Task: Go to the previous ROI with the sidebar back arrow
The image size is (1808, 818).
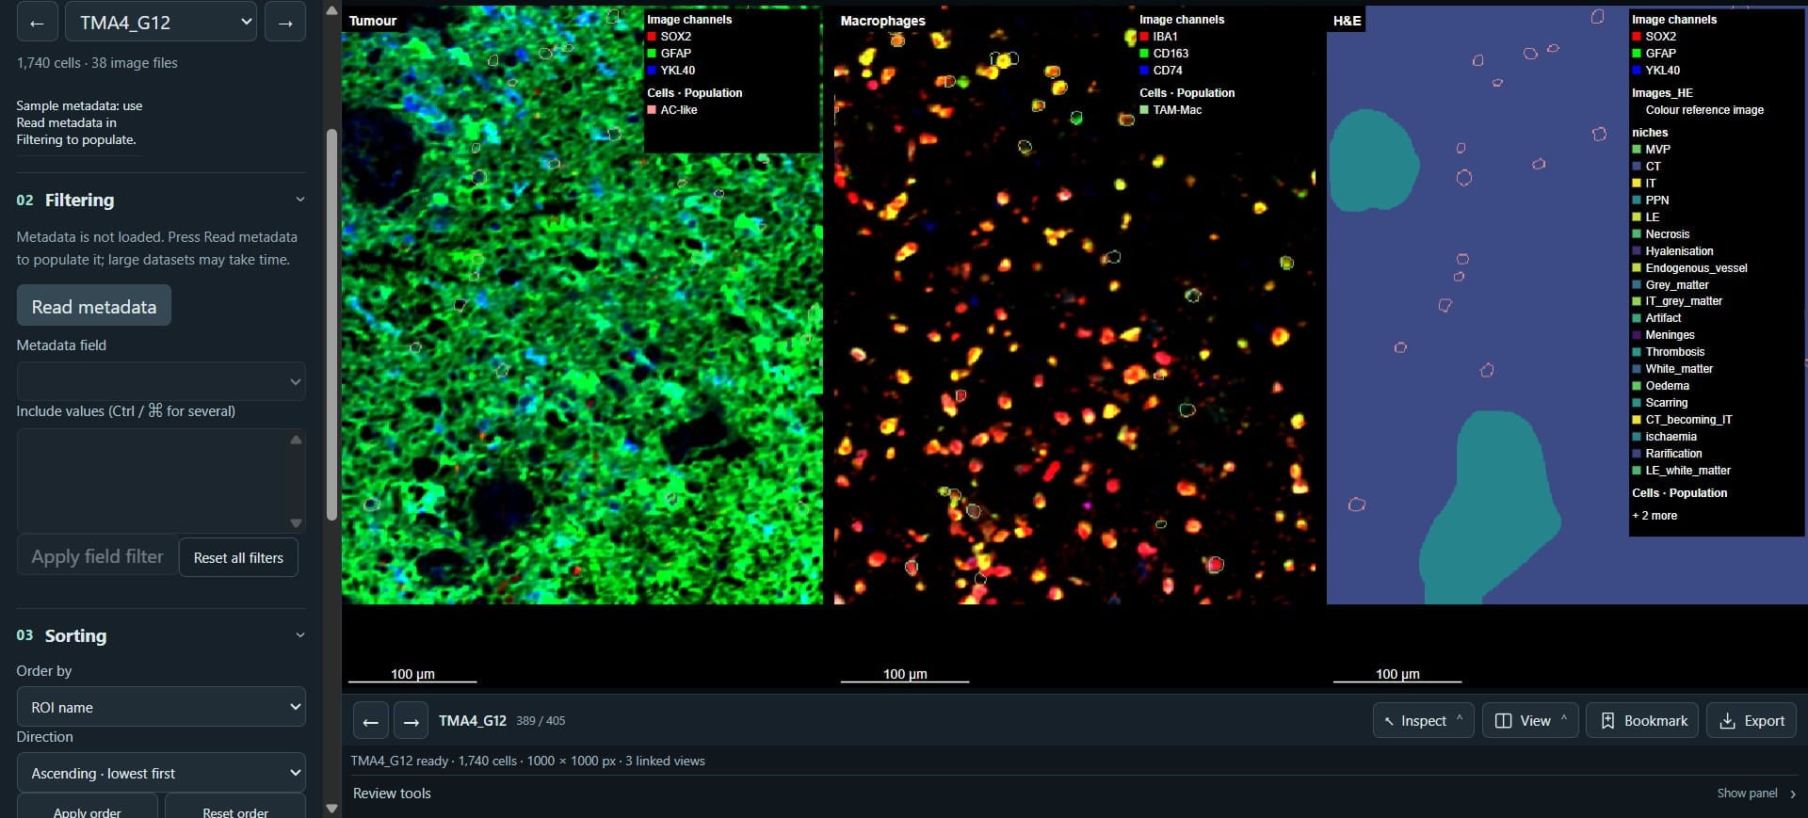Action: tap(38, 22)
